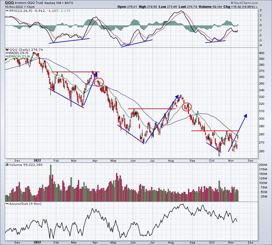Click the EMA(20) 271.86 legend

(x=19, y=56)
